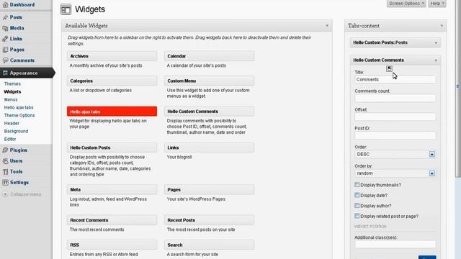The image size is (461, 259).
Task: Open Themes submenu item
Action: point(12,83)
